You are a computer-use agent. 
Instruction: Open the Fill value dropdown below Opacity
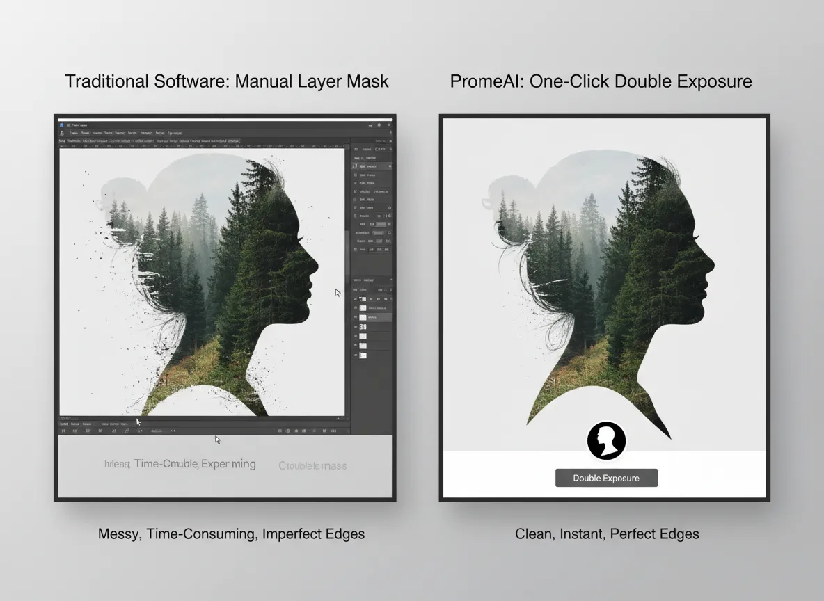[x=386, y=298]
